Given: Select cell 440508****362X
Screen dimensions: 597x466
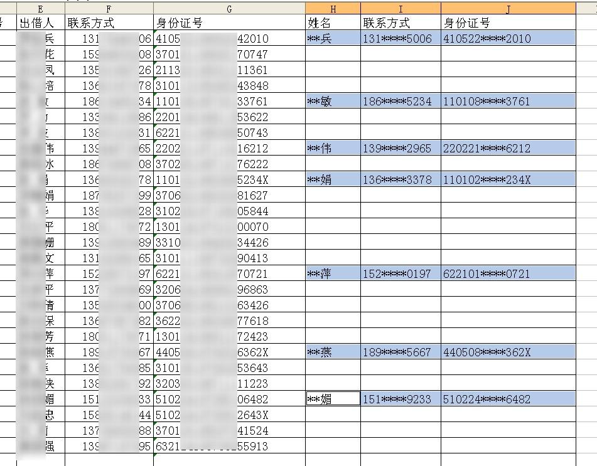Looking at the screenshot, I should tap(508, 352).
